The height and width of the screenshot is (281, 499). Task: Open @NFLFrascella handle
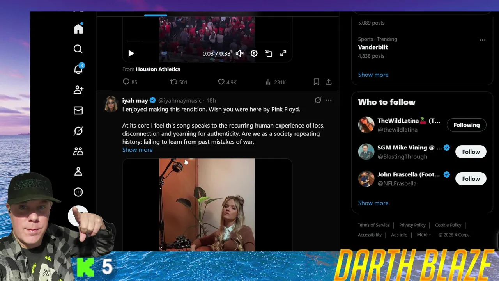point(397,183)
